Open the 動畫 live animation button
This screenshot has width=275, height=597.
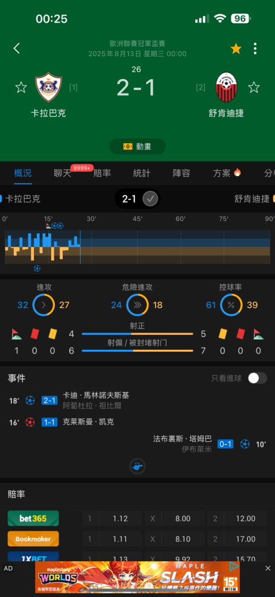point(137,147)
